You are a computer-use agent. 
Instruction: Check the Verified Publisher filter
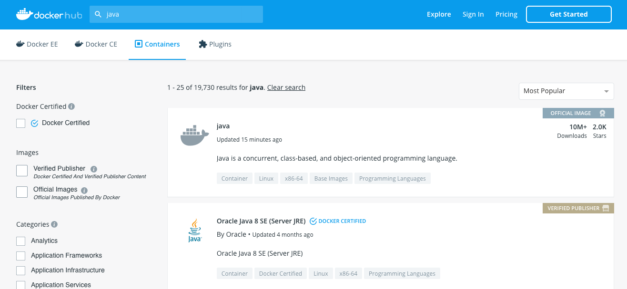click(22, 171)
